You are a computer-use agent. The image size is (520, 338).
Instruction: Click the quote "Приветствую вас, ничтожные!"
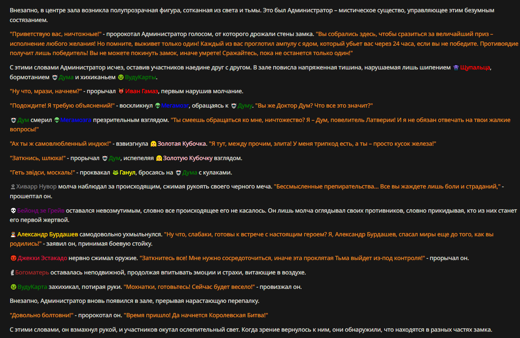56,34
